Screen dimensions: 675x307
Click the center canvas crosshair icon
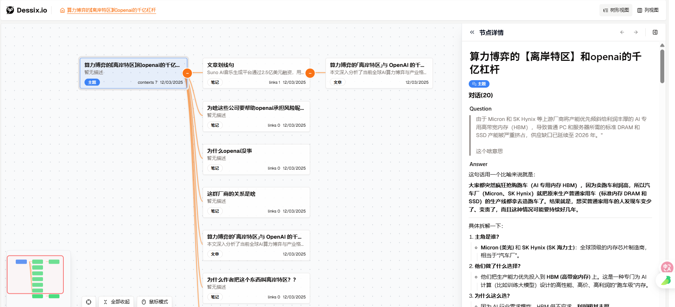pos(88,302)
